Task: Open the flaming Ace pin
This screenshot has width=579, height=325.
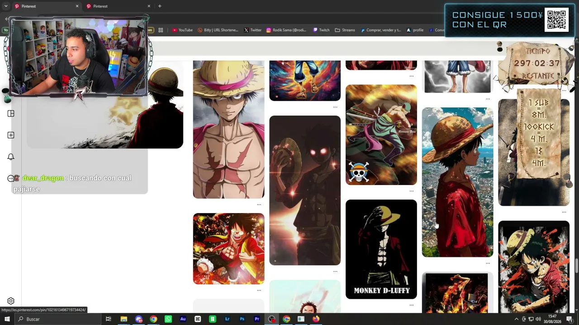Action: [x=457, y=293]
